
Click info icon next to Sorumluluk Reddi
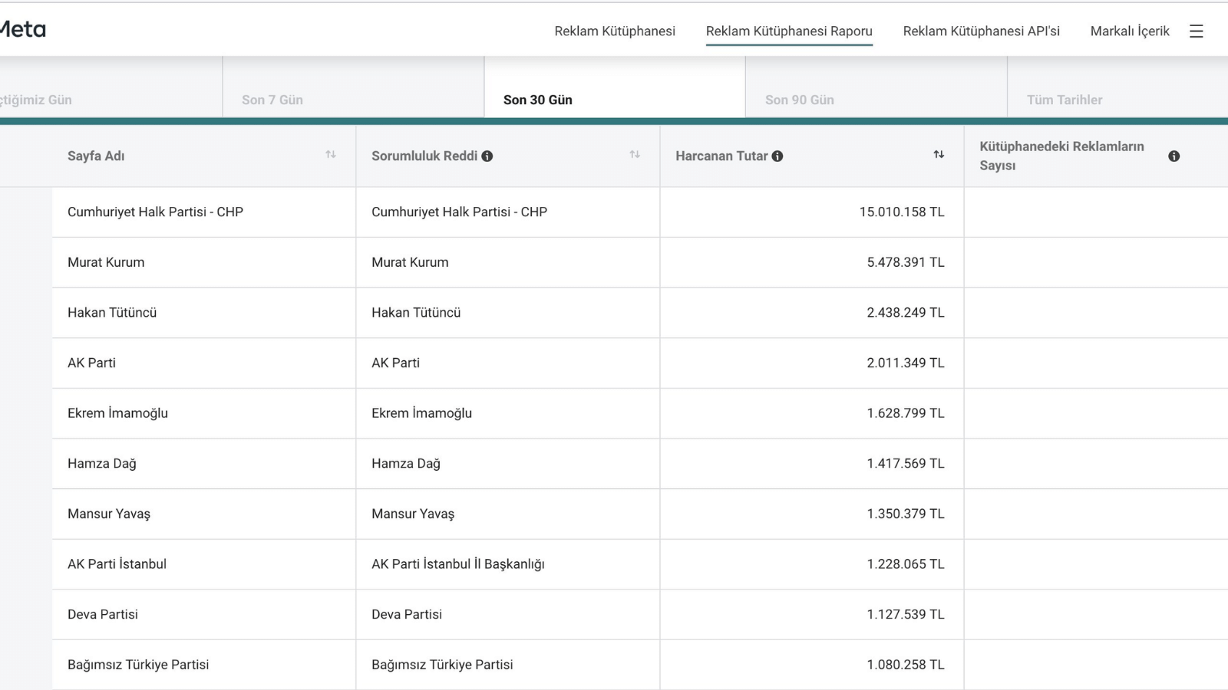tap(487, 156)
